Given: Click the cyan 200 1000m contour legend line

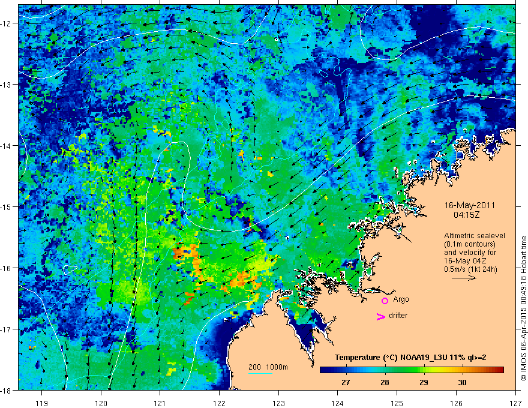Looking at the screenshot, I should point(260,373).
